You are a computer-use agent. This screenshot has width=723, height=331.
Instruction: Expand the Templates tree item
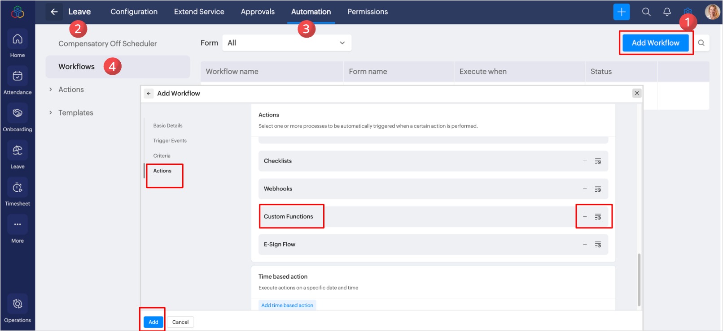coord(51,113)
